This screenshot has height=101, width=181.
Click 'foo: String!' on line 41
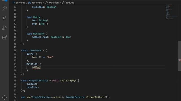pos(40,20)
